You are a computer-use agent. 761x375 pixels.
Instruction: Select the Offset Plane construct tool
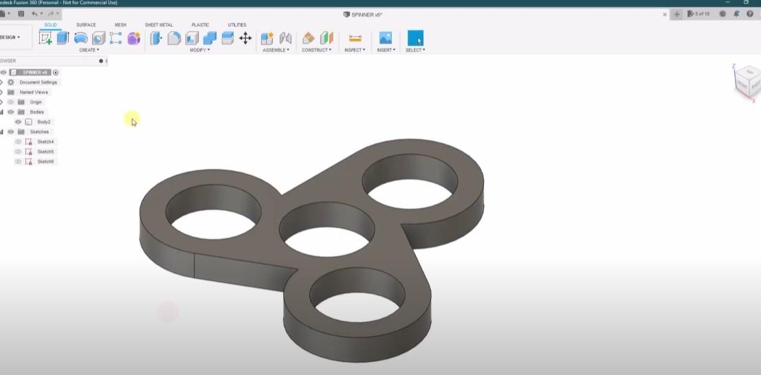(x=308, y=38)
